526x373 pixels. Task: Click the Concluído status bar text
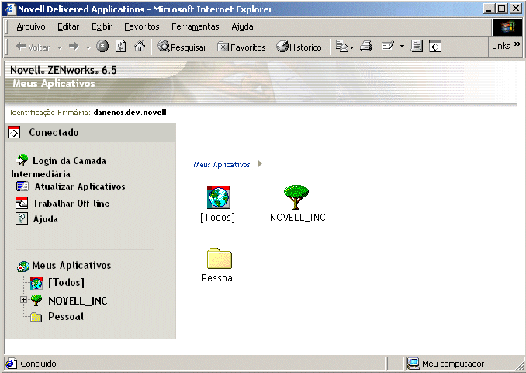coord(38,364)
